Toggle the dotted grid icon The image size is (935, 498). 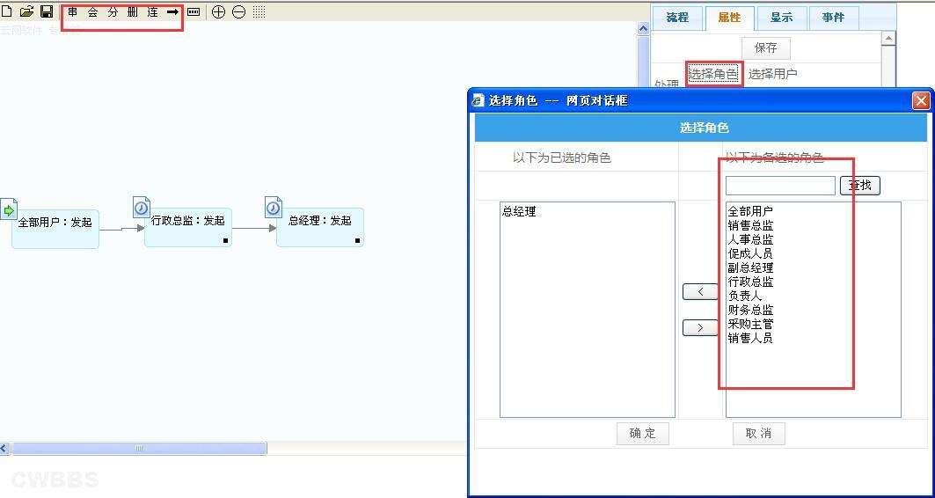pyautogui.click(x=259, y=12)
